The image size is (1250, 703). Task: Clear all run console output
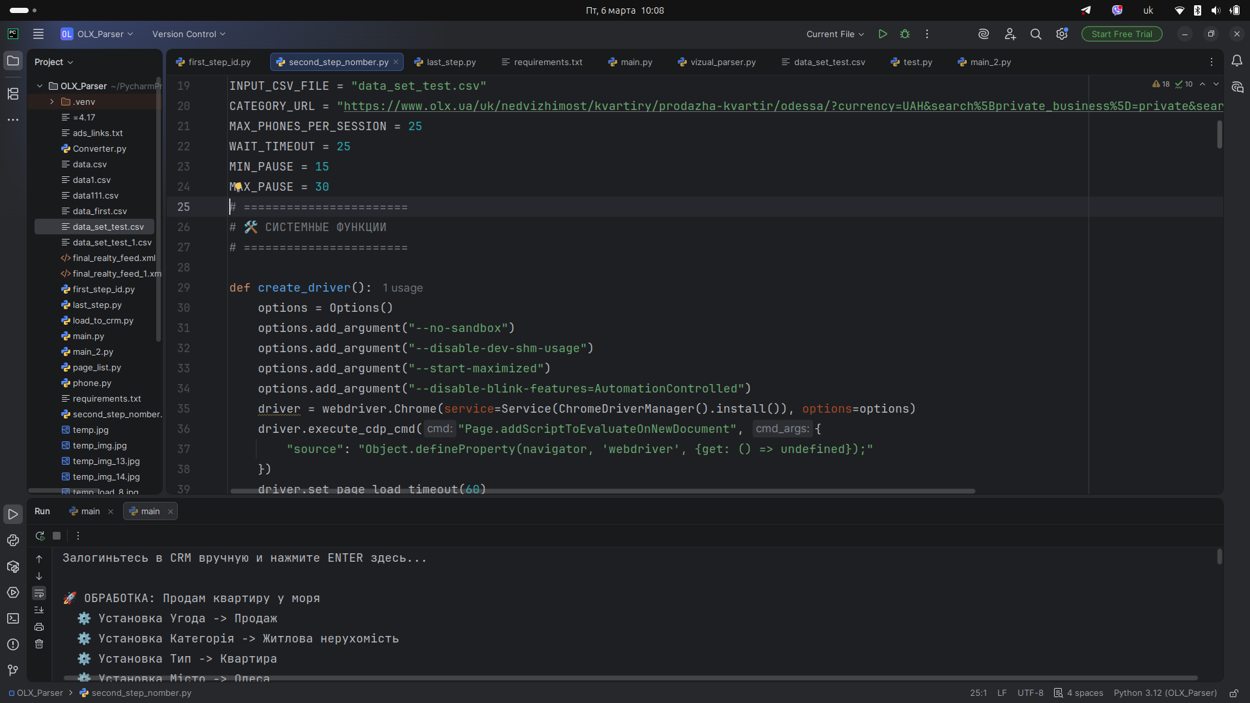(x=39, y=644)
